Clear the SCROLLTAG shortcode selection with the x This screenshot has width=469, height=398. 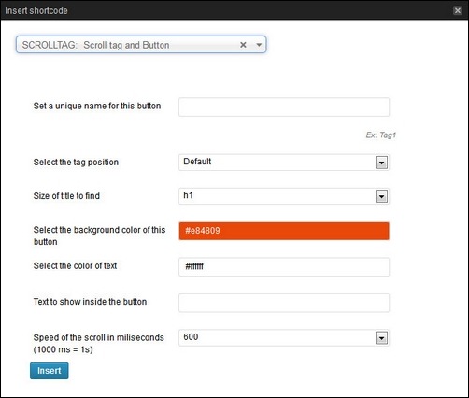coord(243,45)
